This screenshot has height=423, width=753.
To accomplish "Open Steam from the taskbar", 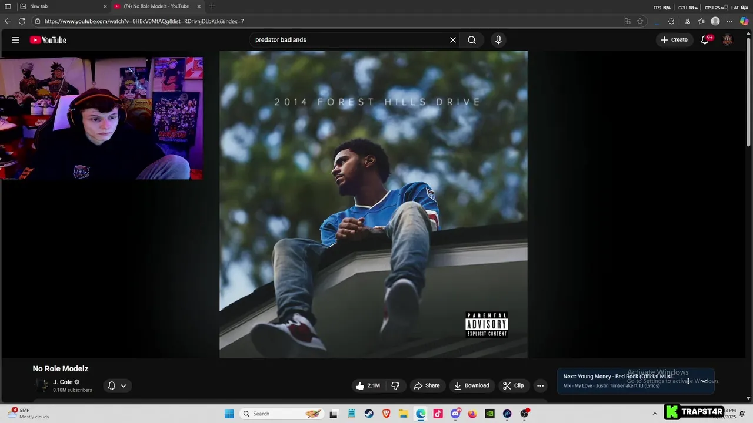I will tap(369, 414).
